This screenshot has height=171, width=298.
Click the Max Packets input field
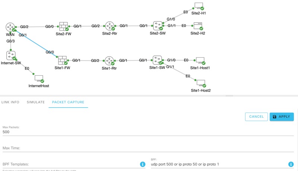coord(147,132)
